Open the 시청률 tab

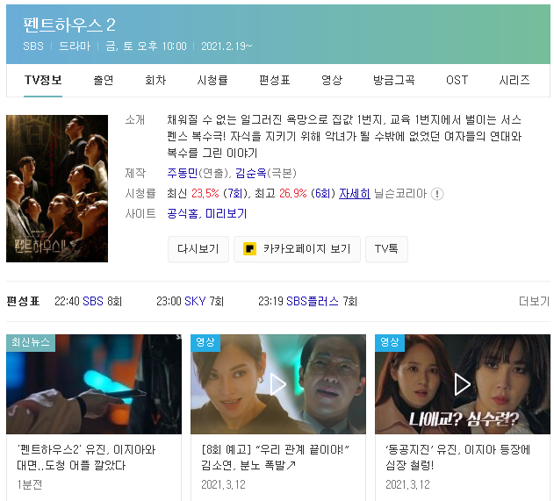point(212,80)
